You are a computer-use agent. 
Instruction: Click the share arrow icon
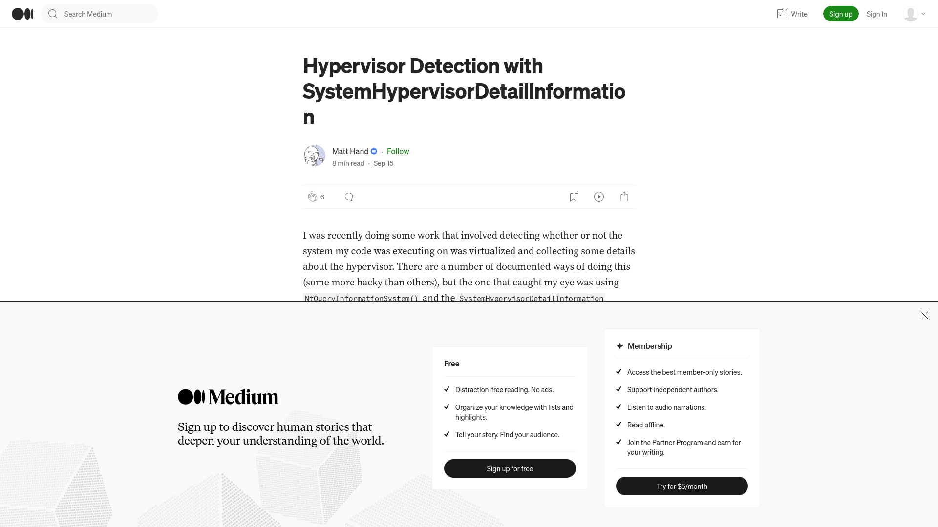tap(624, 196)
